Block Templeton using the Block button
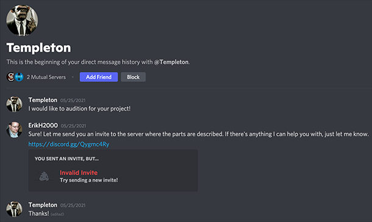Screen dimensions: 372x222 134,77
